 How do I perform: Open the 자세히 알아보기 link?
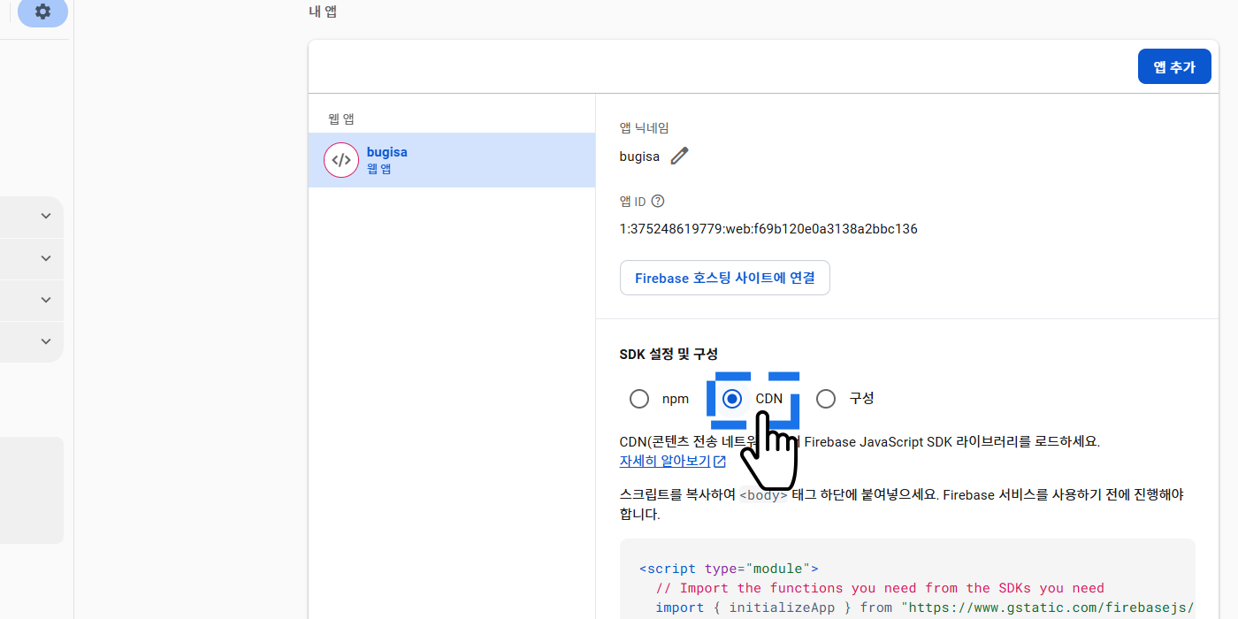[673, 461]
